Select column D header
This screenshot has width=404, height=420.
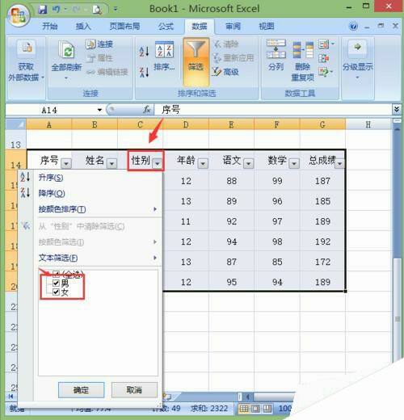[186, 124]
